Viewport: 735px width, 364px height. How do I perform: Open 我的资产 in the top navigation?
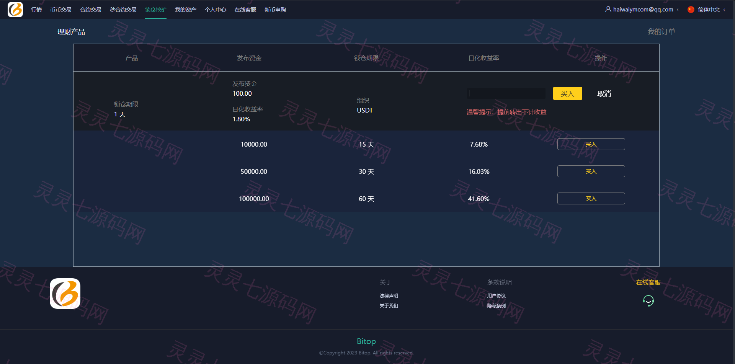pyautogui.click(x=186, y=10)
